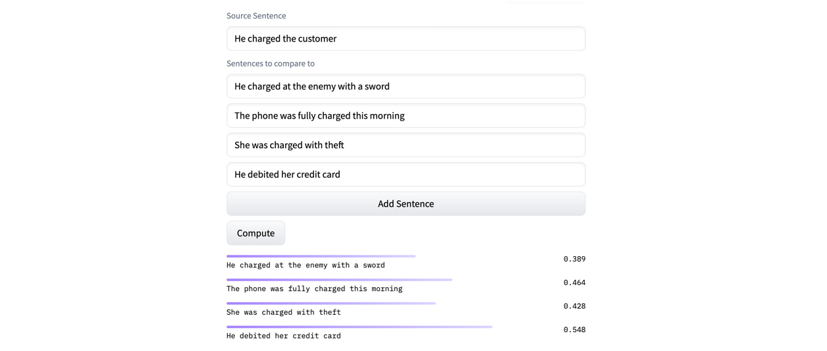Focus the 'He charged at the enemy' input
The width and height of the screenshot is (827, 351).
(406, 86)
